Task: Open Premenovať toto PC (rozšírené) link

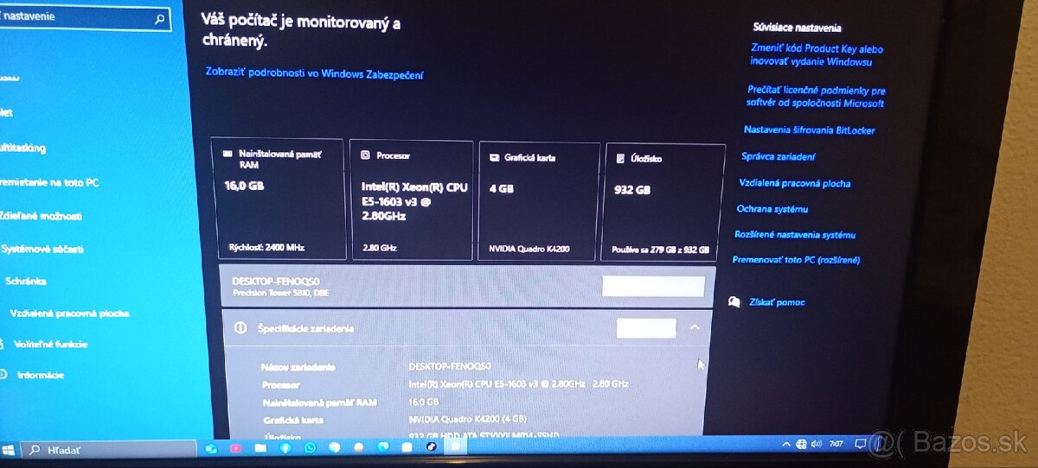Action: [796, 260]
